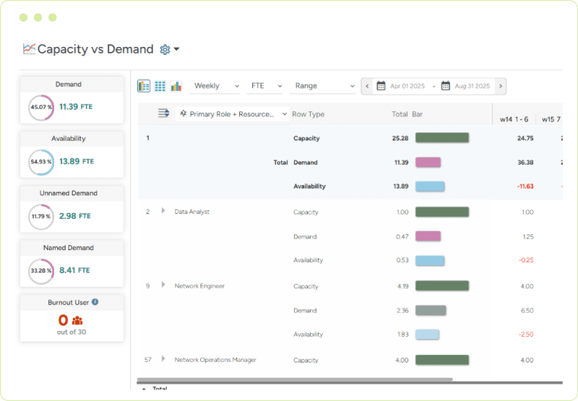Click the 6.50 Network Engineer demand cell

(x=527, y=311)
